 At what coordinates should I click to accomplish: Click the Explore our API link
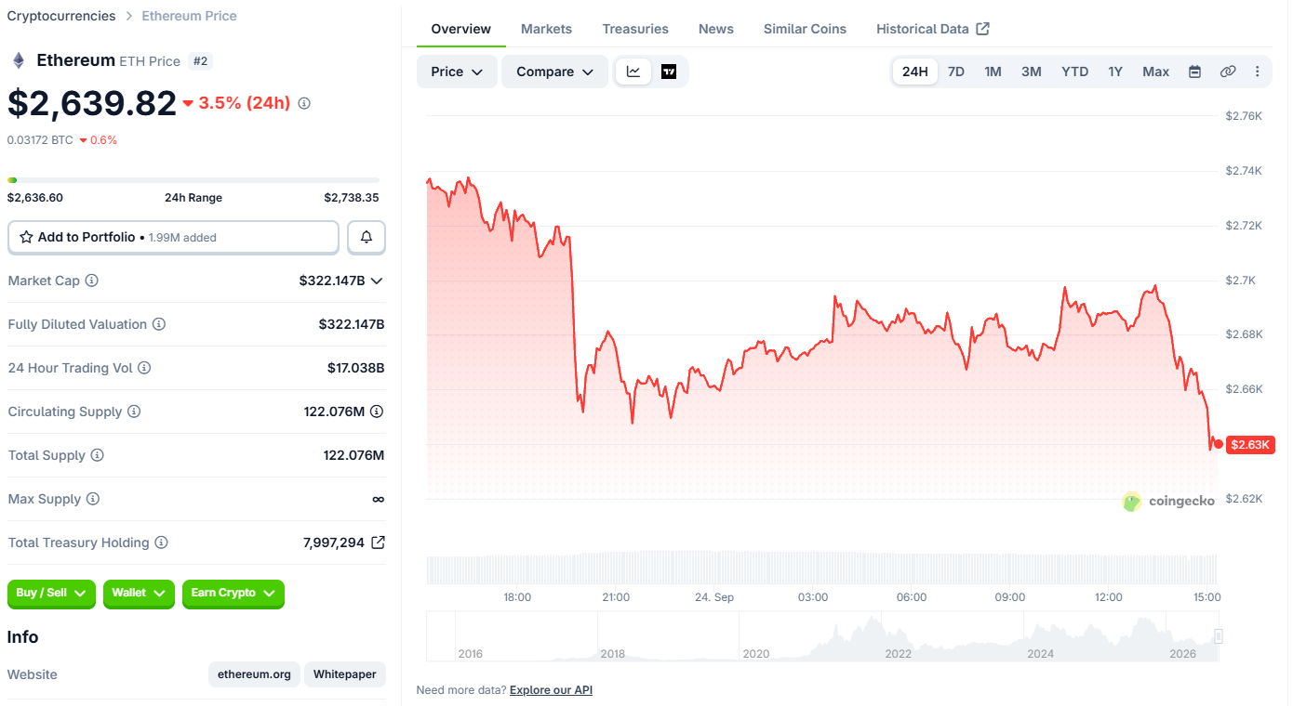click(x=551, y=690)
